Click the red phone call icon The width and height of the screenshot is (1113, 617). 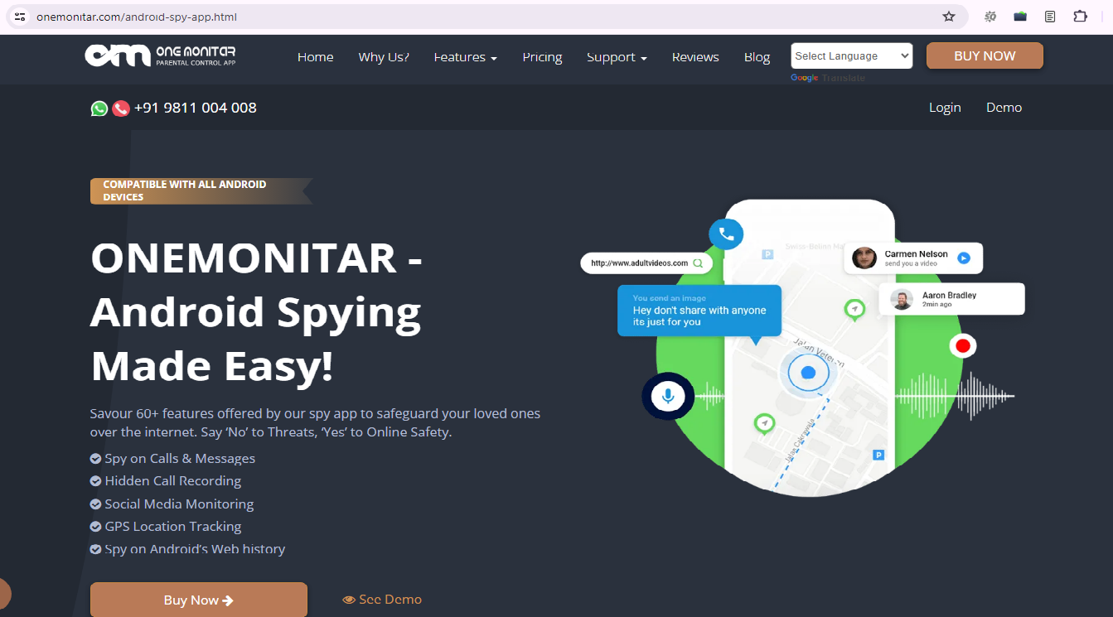coord(121,108)
